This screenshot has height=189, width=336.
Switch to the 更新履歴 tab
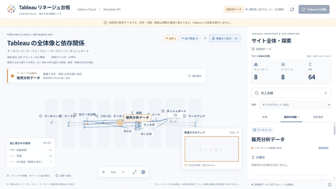[x=318, y=117]
